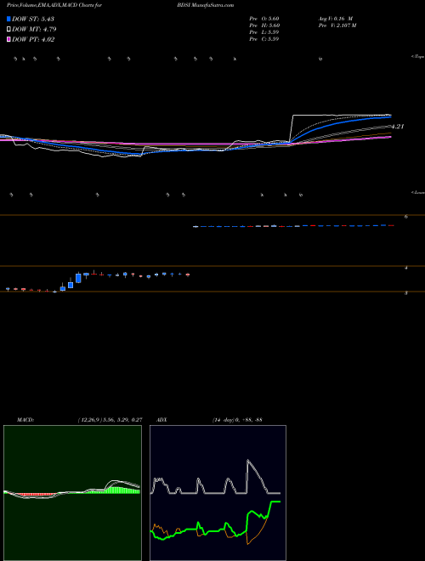This screenshot has width=425, height=561.
Task: Open the dark blue ADX indicator panel
Action: pos(218,493)
